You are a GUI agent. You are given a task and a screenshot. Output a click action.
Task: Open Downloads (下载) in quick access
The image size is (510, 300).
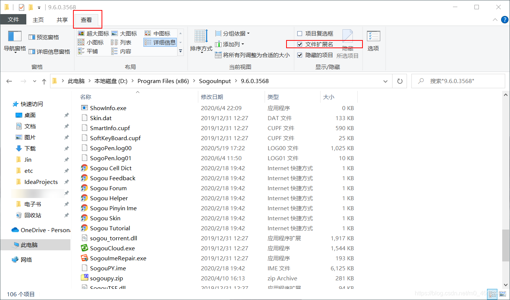point(30,148)
